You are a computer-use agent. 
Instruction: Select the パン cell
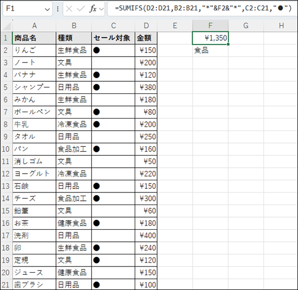pos(34,149)
